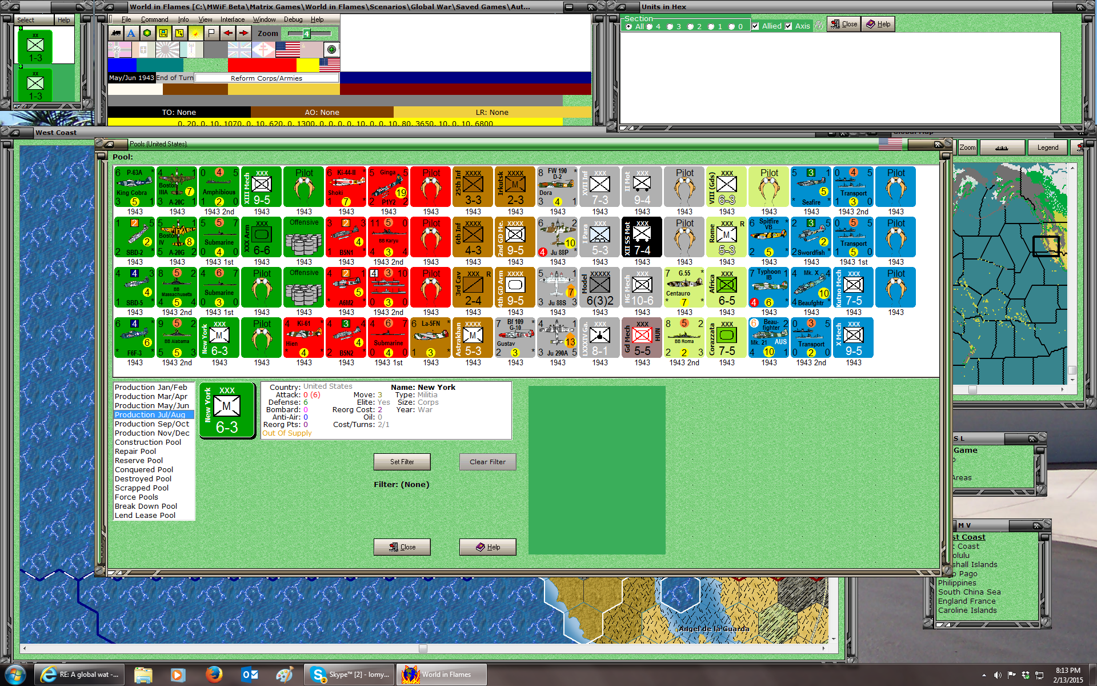Click the blue letter A toolbar icon

pyautogui.click(x=131, y=33)
